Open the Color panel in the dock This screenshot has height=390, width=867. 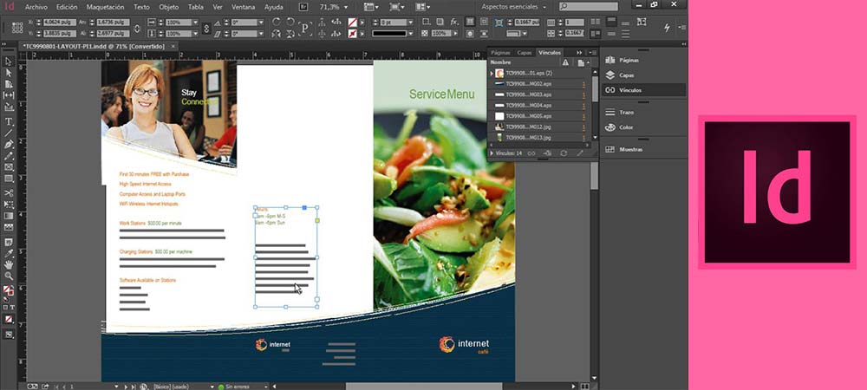(x=626, y=127)
